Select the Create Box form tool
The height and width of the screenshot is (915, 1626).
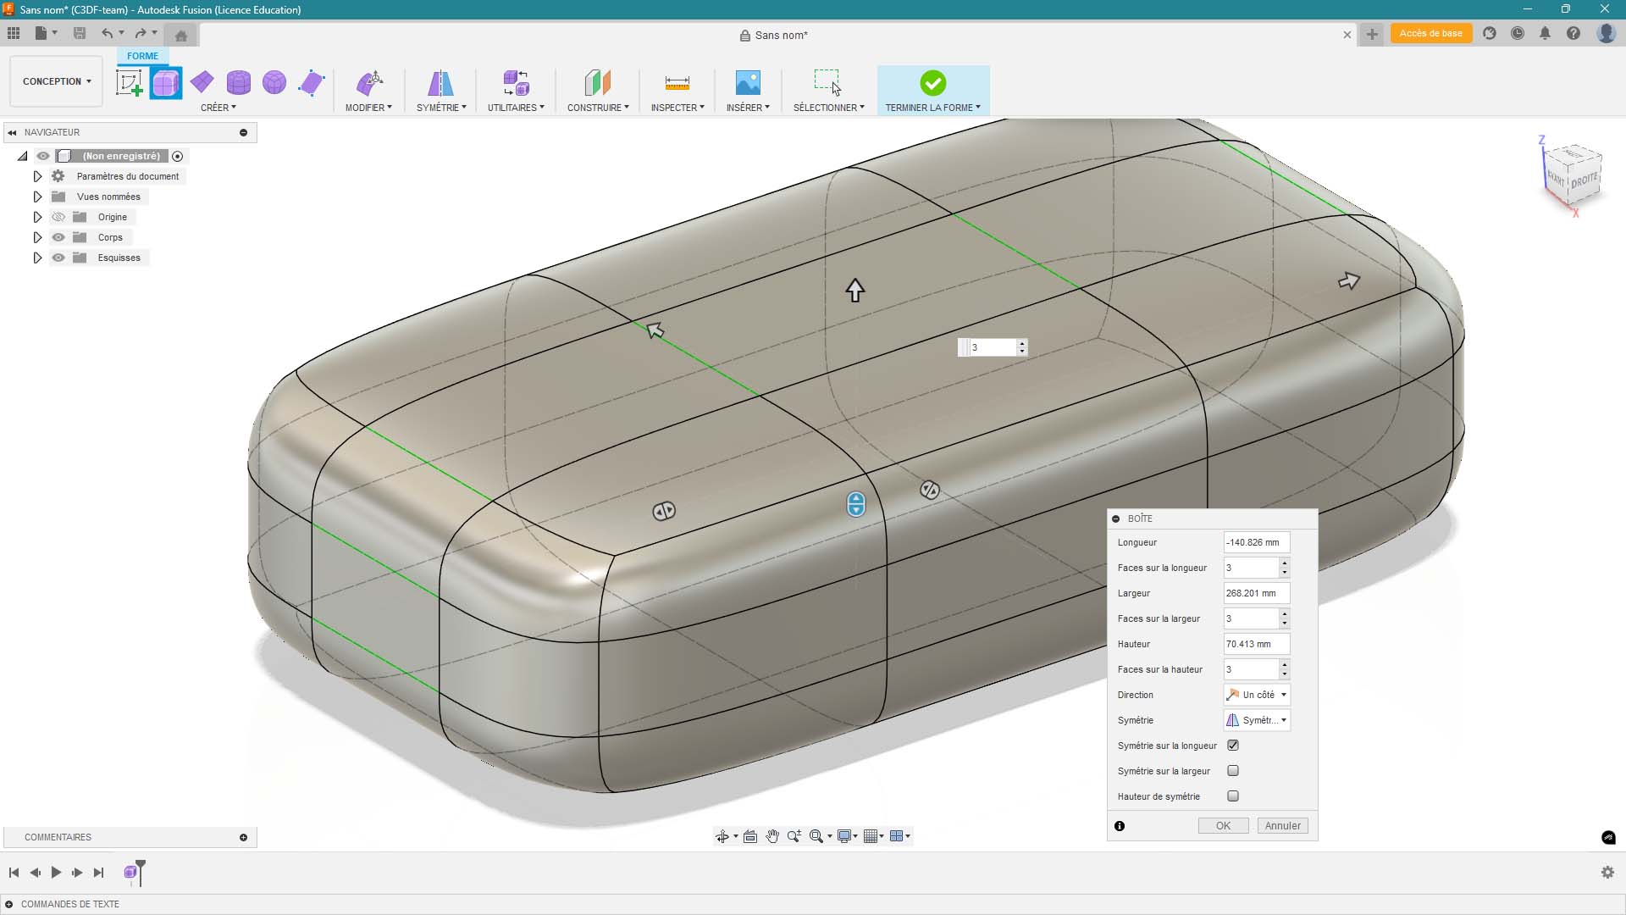pyautogui.click(x=166, y=83)
